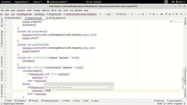This screenshot has height=105, width=187.
Task: Click the Apply Code Changes icon
Action: click(139, 14)
